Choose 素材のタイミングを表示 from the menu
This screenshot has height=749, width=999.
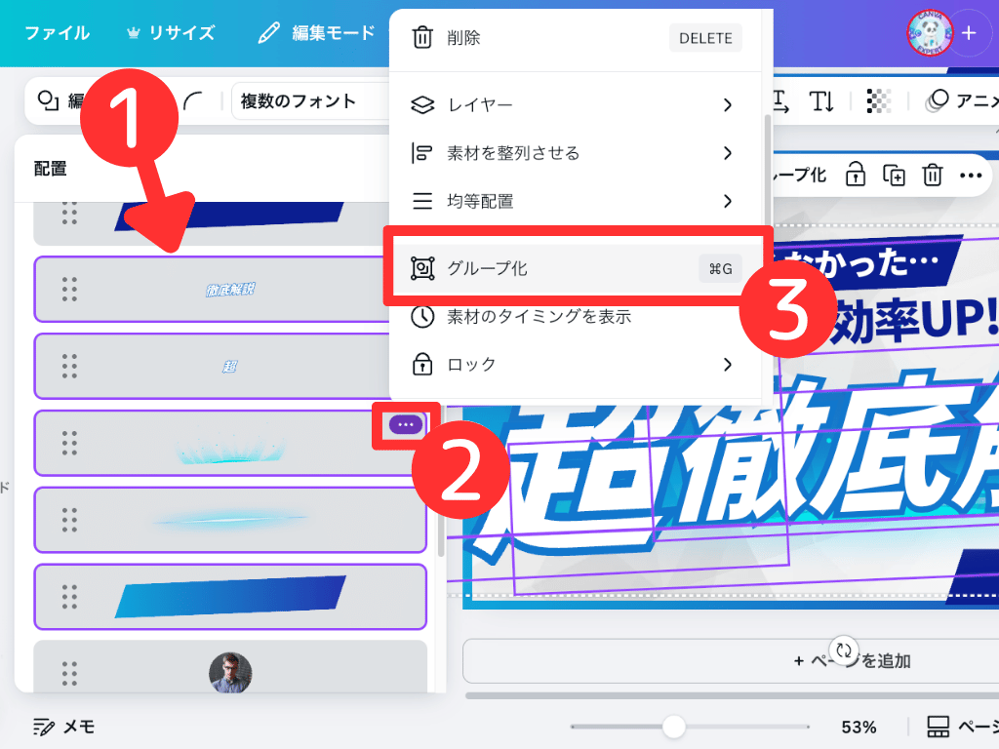click(576, 316)
